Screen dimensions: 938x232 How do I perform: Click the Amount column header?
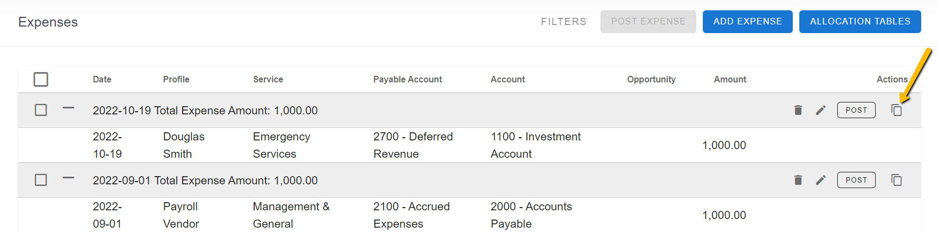pyautogui.click(x=730, y=79)
